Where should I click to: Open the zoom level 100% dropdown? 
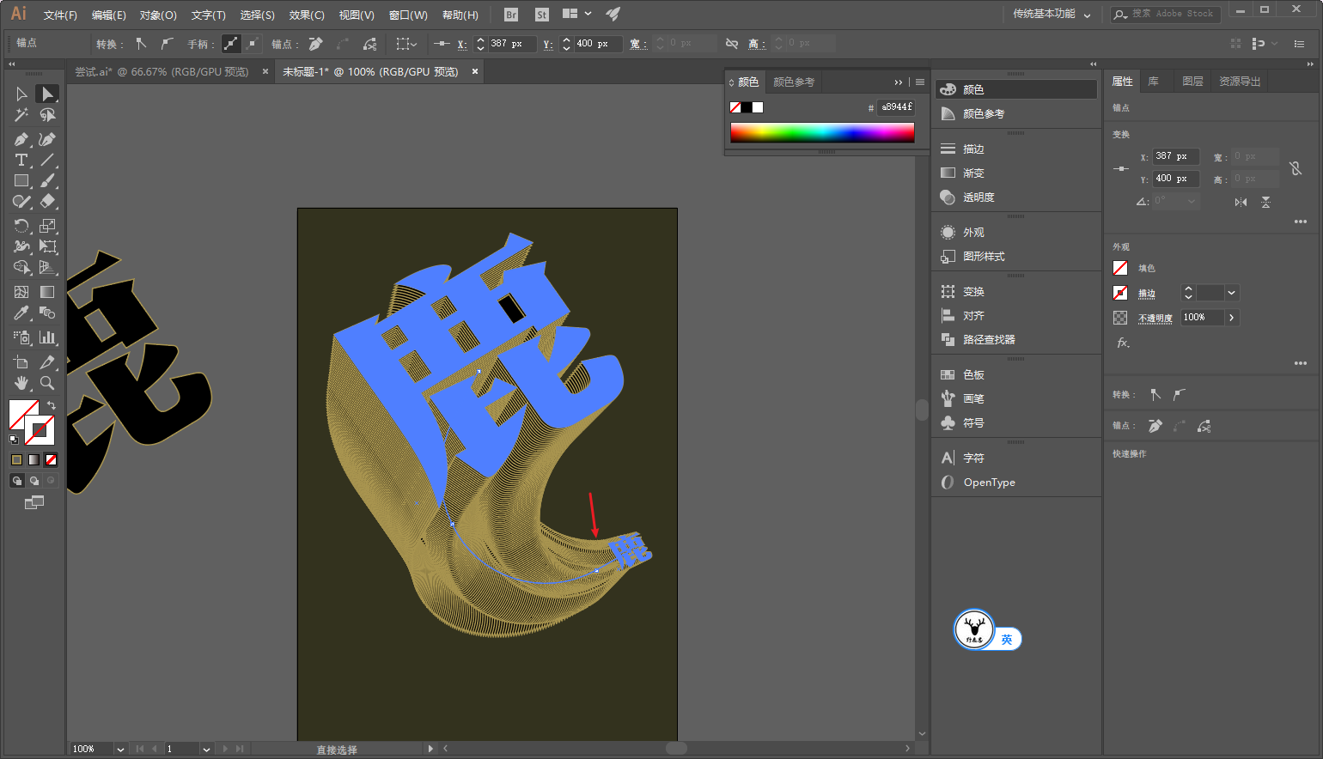pos(120,749)
